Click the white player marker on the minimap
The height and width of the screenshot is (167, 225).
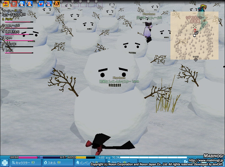(x=194, y=35)
